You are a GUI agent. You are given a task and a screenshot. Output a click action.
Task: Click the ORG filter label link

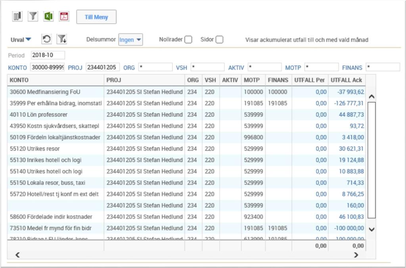coord(129,68)
